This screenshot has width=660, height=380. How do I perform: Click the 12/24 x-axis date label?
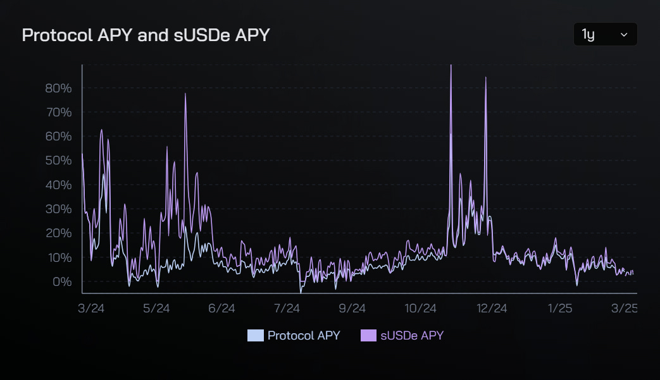[492, 308]
